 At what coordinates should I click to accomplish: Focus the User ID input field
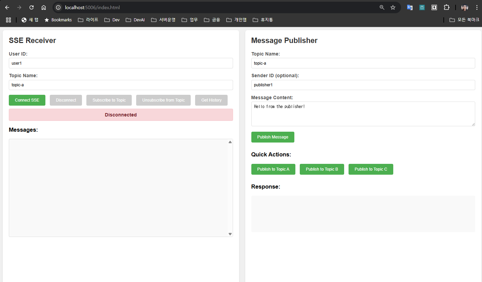coord(121,63)
